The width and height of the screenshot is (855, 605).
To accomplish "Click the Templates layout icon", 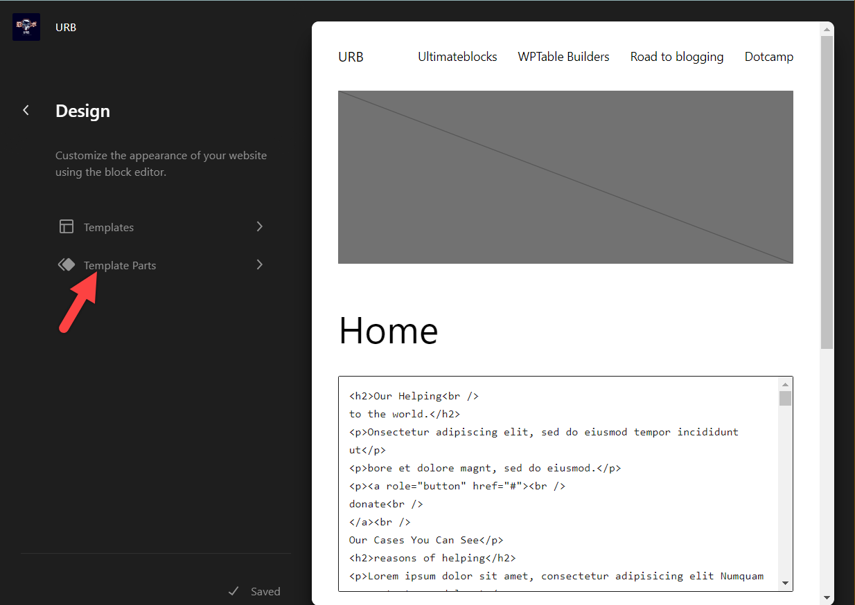I will pyautogui.click(x=67, y=226).
